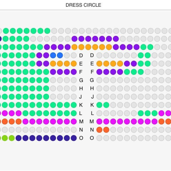
Task: Select navy seat nearest the left O label
Action: [74, 138]
